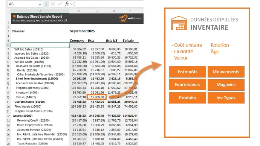The height and width of the screenshot is (146, 260).
Task: Select 'Fixed Assets (16000)' row label
Action: pyautogui.click(x=28, y=106)
